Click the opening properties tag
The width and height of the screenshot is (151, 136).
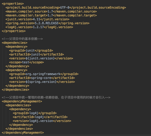[13, 4]
